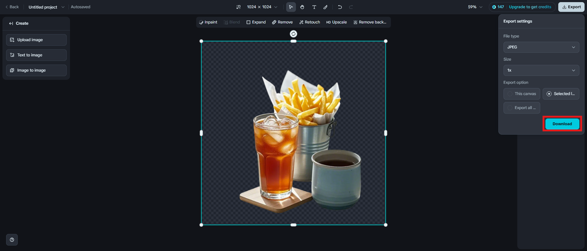Choose Remove background tool

(x=370, y=22)
